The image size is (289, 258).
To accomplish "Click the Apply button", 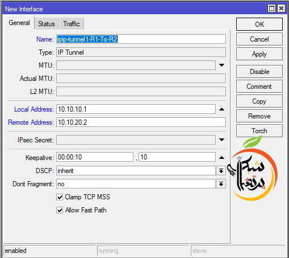I will tap(259, 54).
